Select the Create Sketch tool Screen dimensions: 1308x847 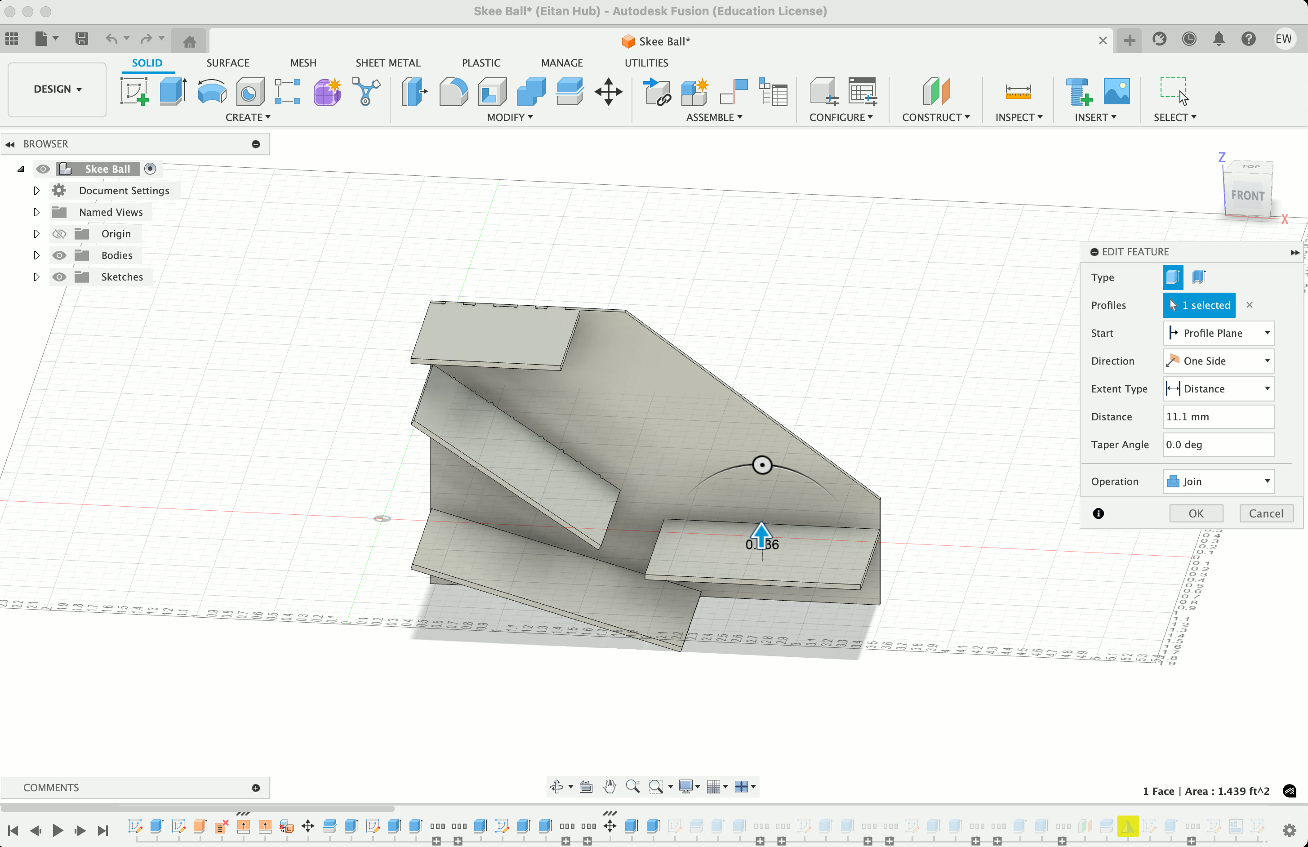click(135, 91)
